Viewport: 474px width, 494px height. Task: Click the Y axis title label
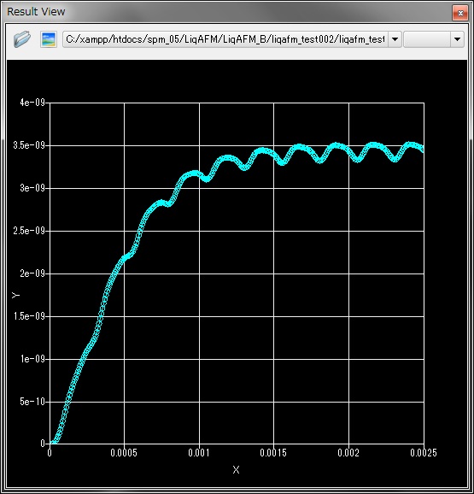click(x=15, y=295)
